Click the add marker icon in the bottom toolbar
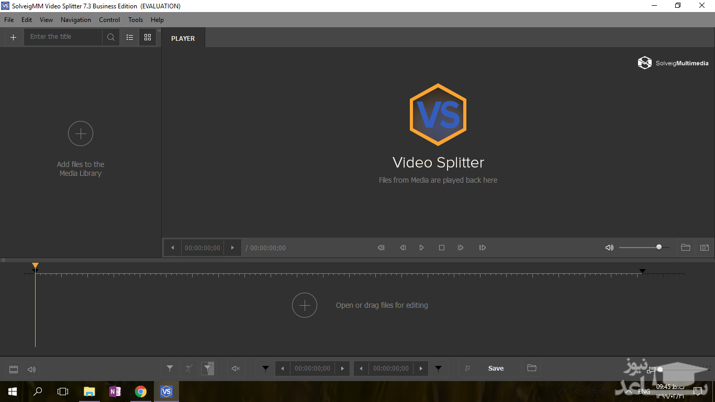 pyautogui.click(x=170, y=368)
